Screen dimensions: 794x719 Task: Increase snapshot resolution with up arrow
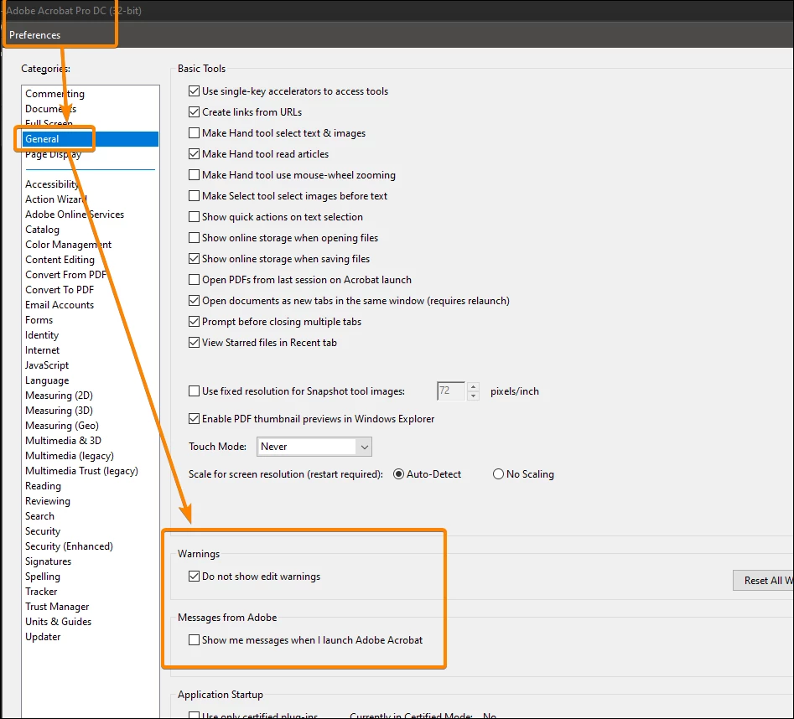473,387
